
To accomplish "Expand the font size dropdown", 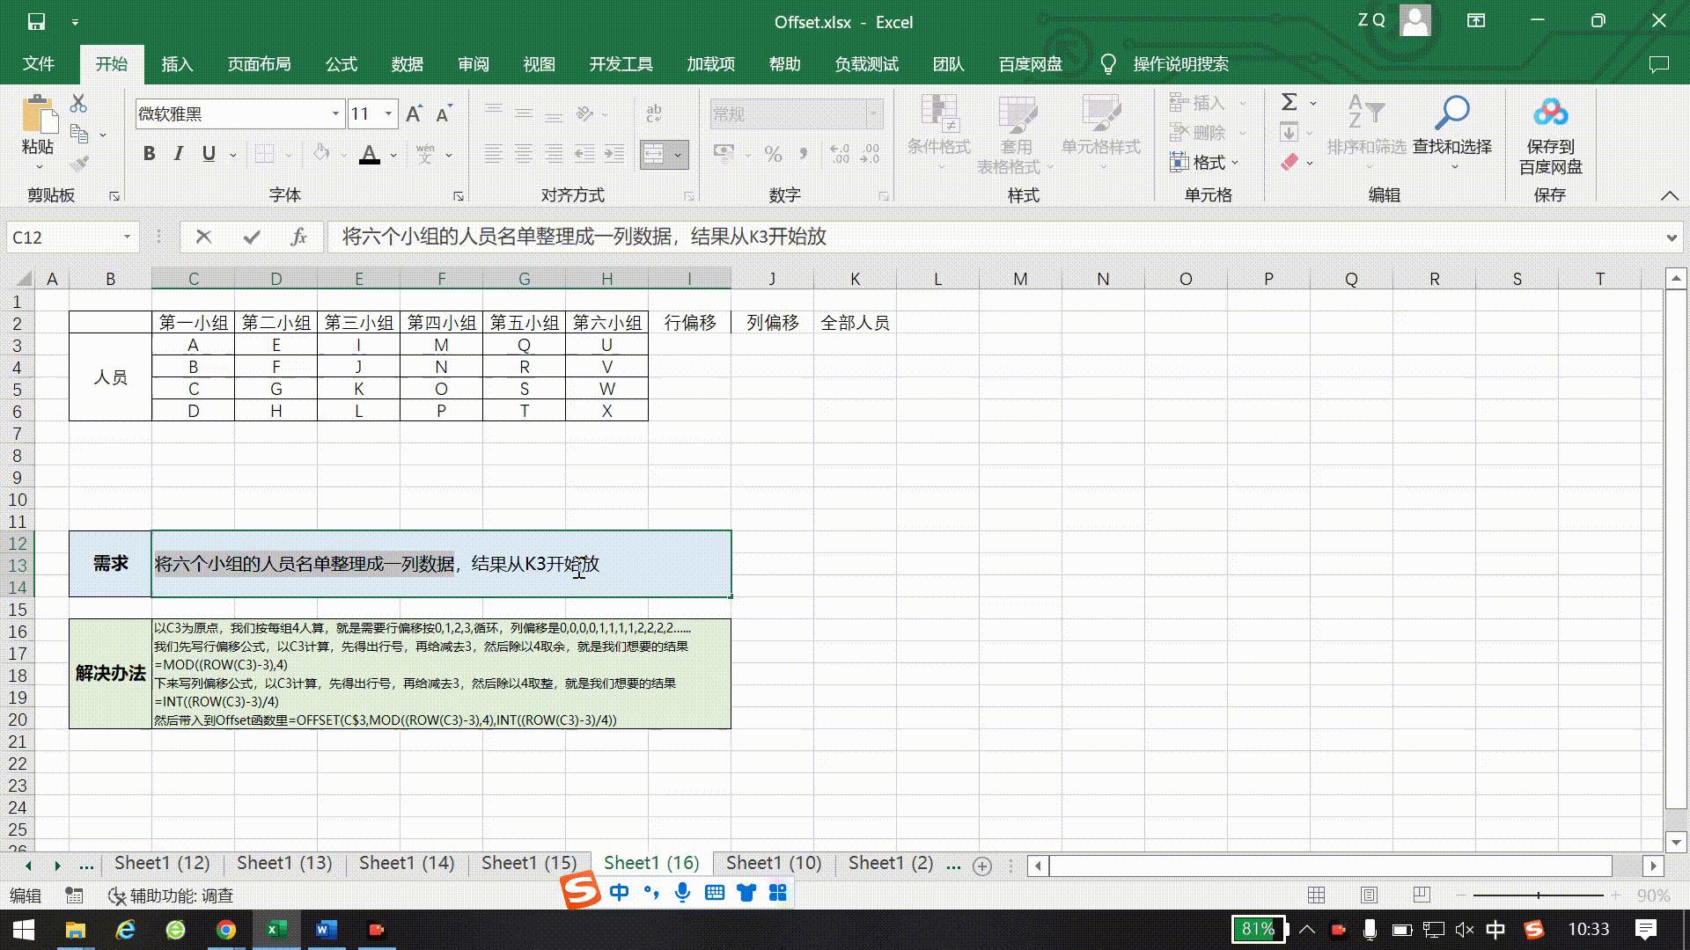I will click(x=387, y=113).
